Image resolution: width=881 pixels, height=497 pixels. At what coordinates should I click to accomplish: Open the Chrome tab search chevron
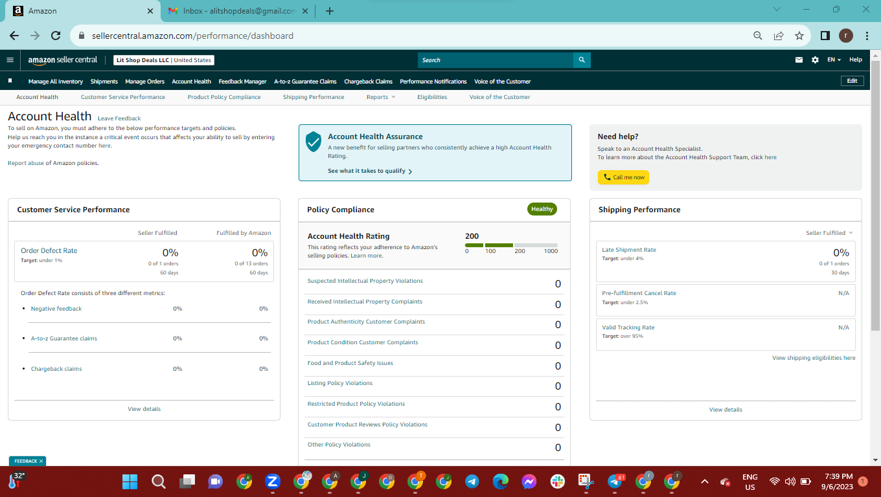click(777, 10)
